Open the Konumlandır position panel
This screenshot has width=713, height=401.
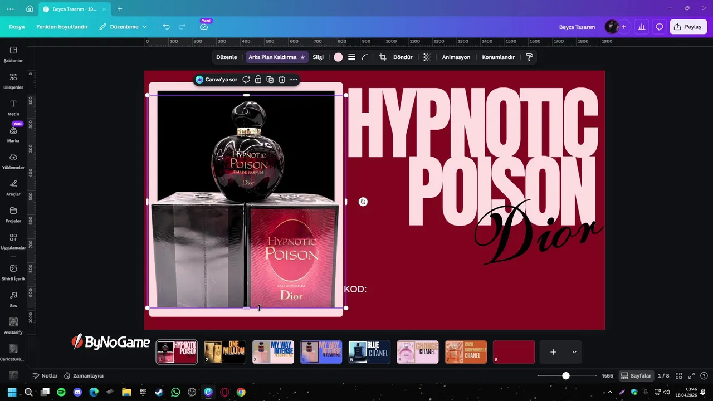click(x=498, y=57)
